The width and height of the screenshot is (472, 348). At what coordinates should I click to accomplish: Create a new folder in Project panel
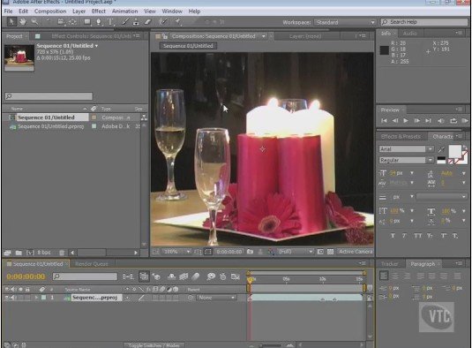19,253
